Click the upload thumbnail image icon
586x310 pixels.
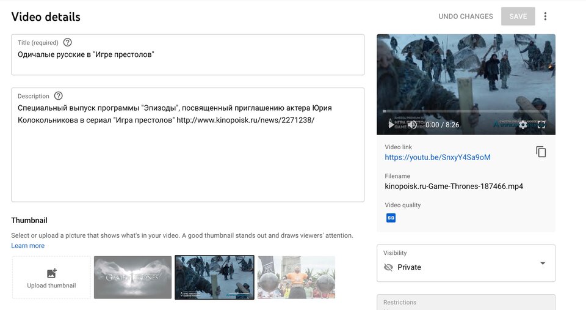click(51, 273)
